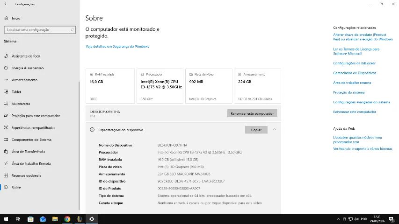Image resolution: width=399 pixels, height=224 pixels.
Task: Click the search magnifier in the settings box
Action: (x=72, y=30)
